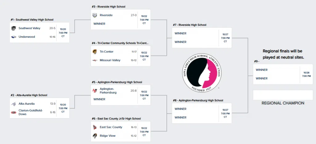Click the 10/20 game time for Alta-Aurelia
Image resolution: width=316 pixels, height=144 pixels.
63,108
